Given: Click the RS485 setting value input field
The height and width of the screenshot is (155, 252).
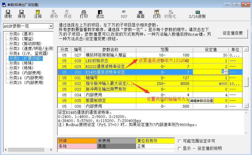Looking at the screenshot, I should coord(209,72).
